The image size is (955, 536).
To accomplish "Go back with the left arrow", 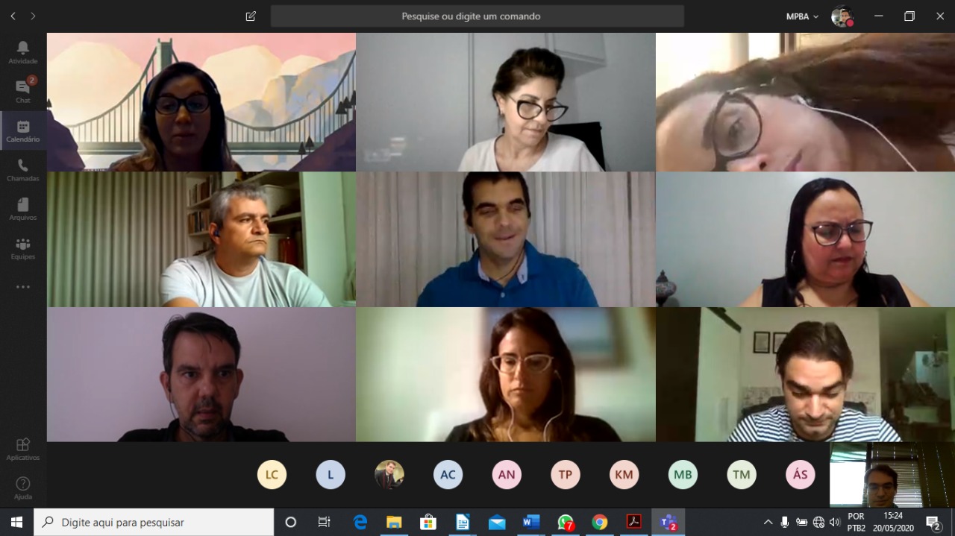I will point(13,16).
